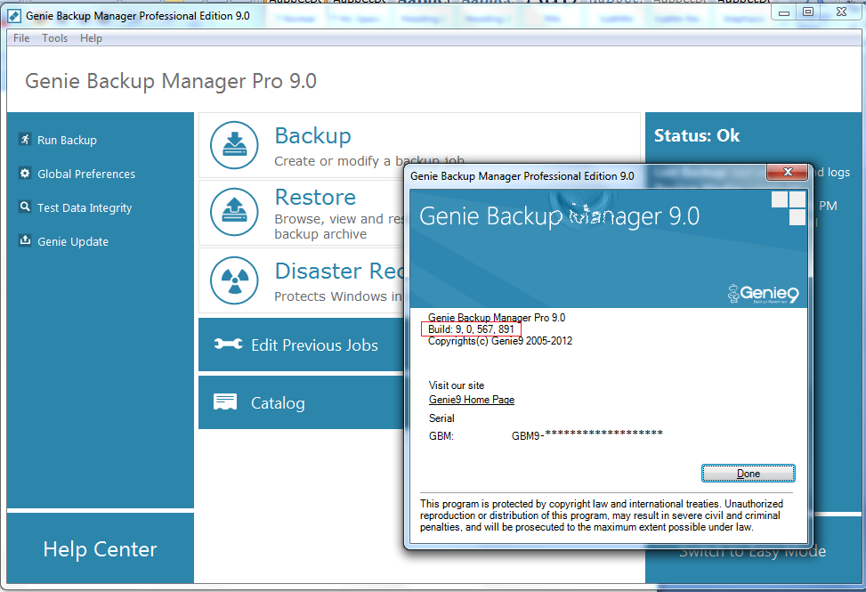Click the app icon in main title bar
866x592 pixels.
tap(15, 16)
